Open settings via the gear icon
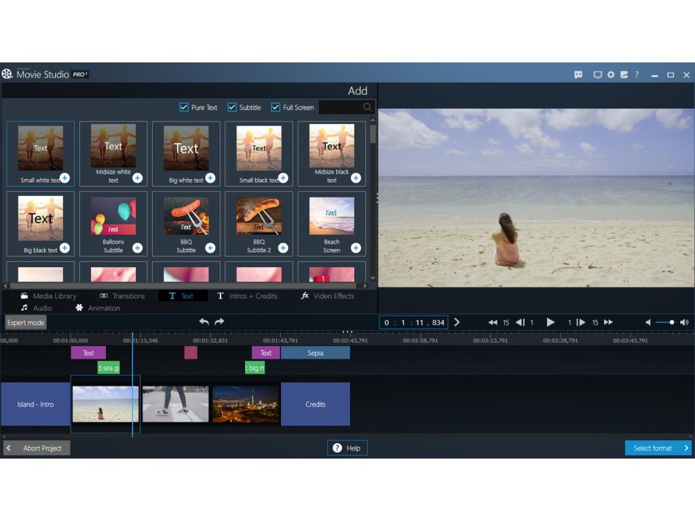The width and height of the screenshot is (695, 521). [x=611, y=75]
